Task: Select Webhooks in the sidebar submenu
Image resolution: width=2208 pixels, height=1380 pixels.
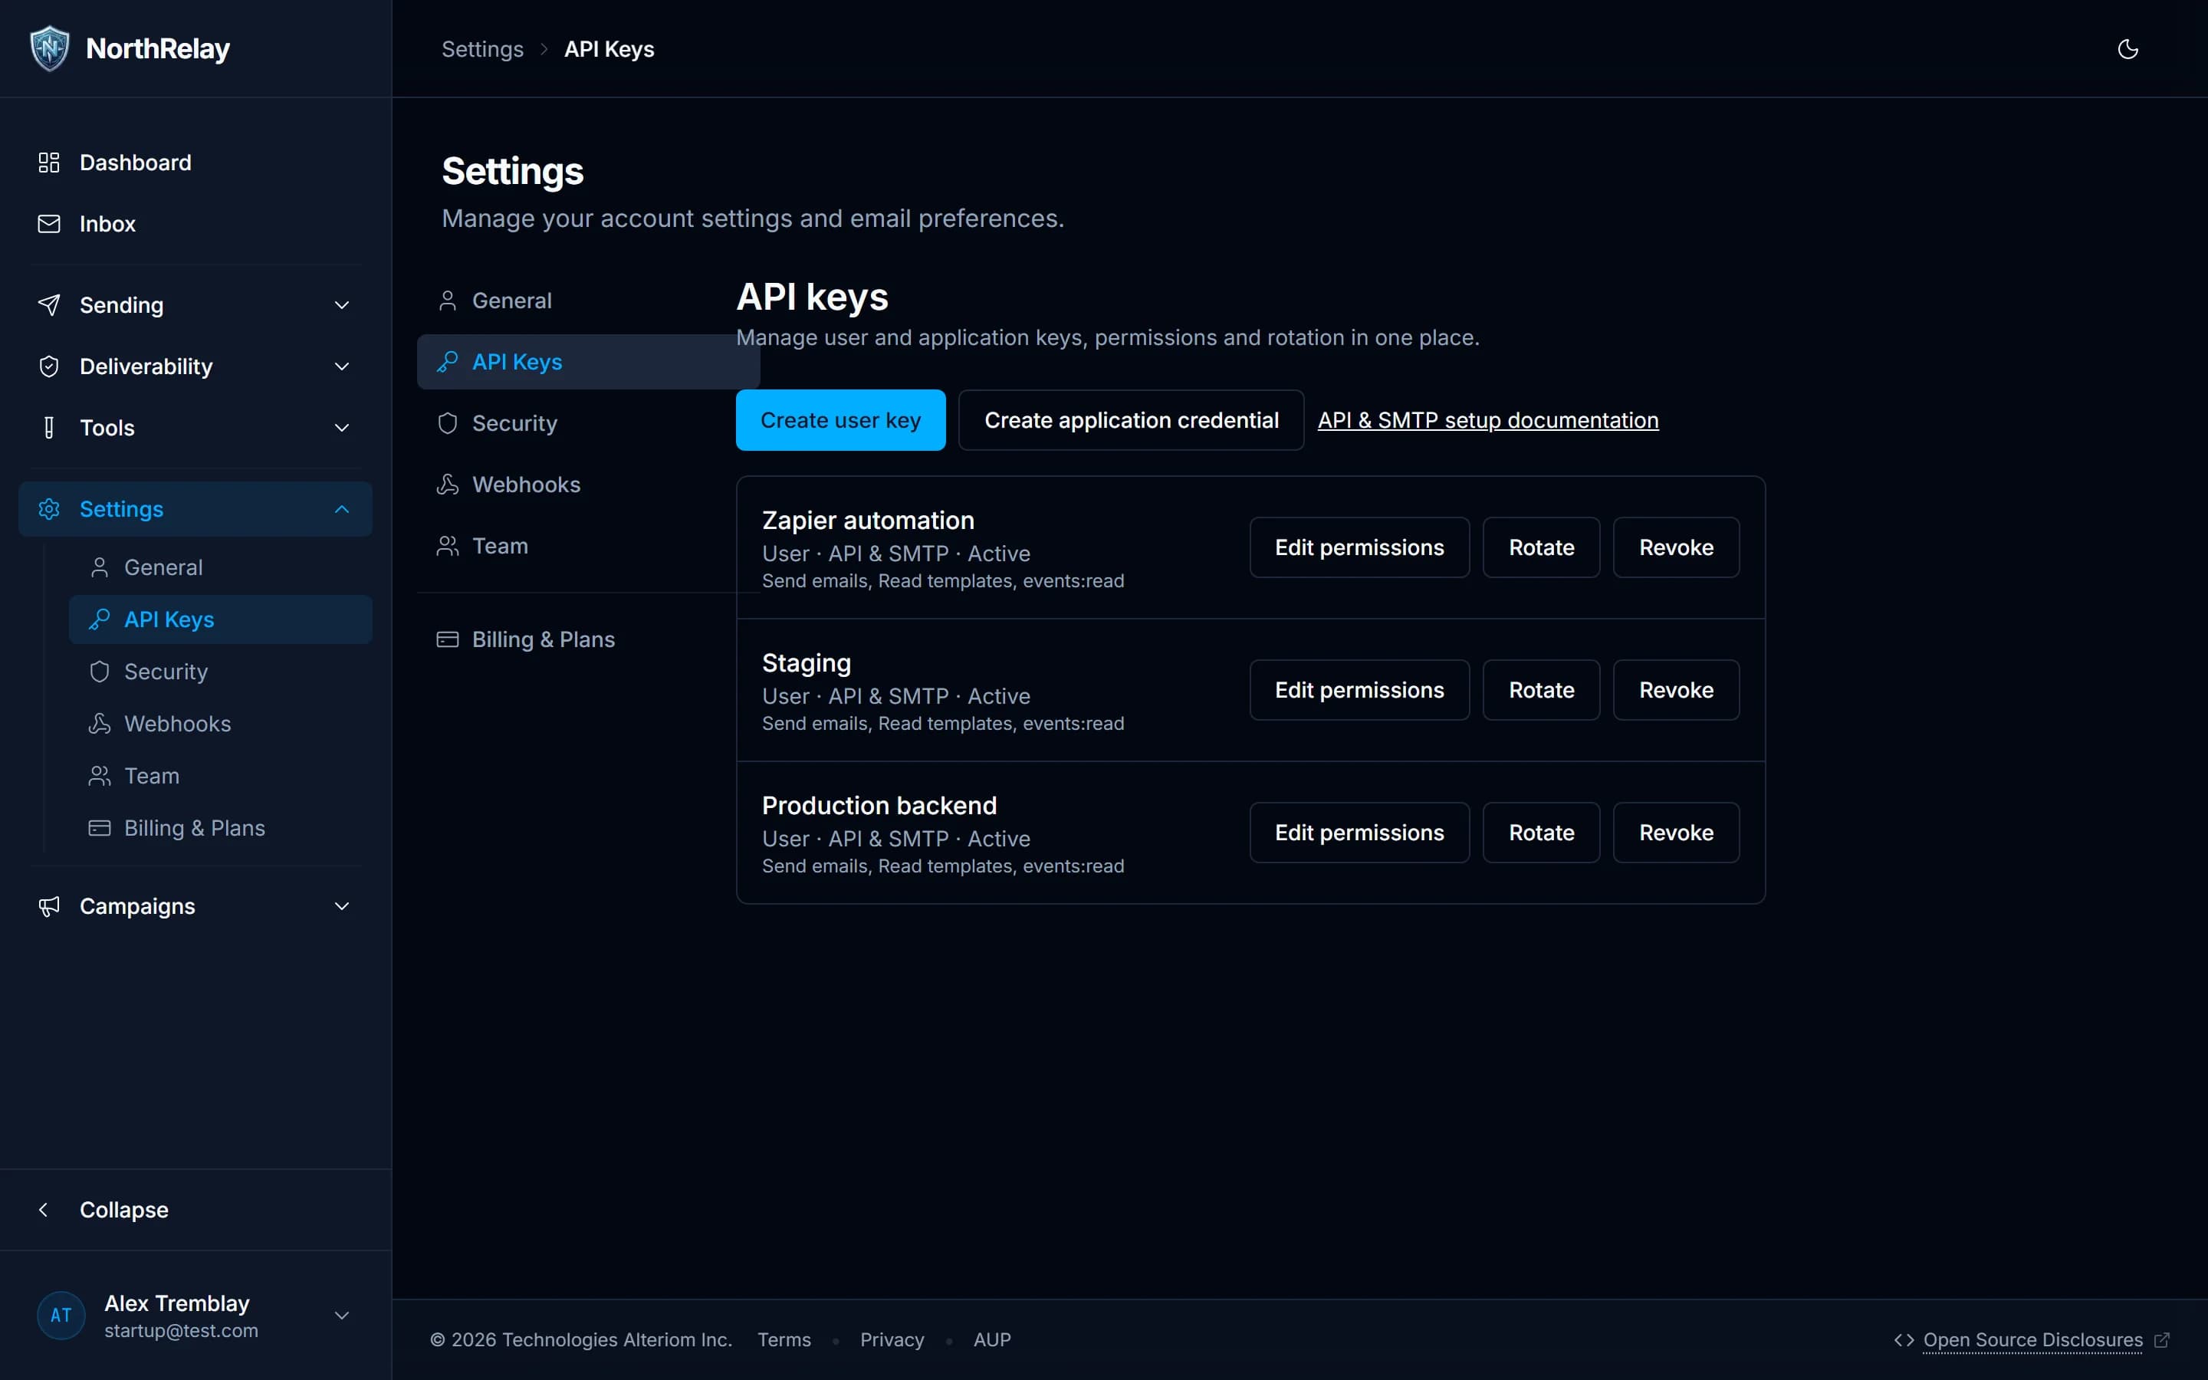Action: pos(221,724)
